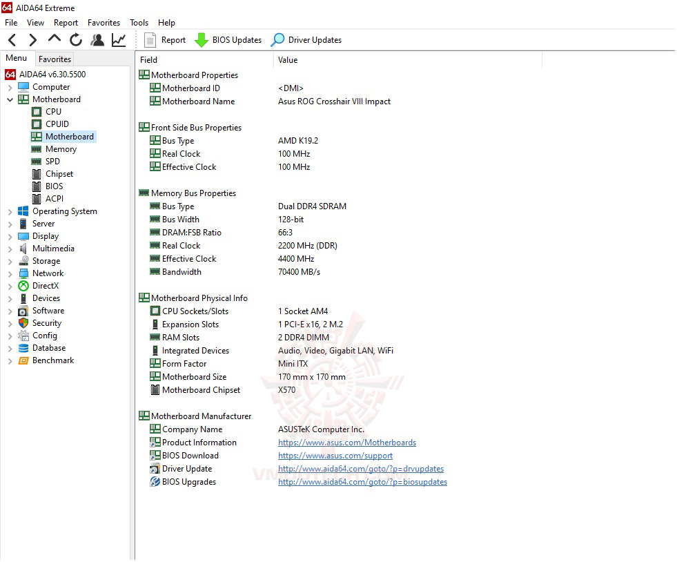Go forward with the right arrow icon
Image resolution: width=677 pixels, height=562 pixels.
tap(33, 40)
